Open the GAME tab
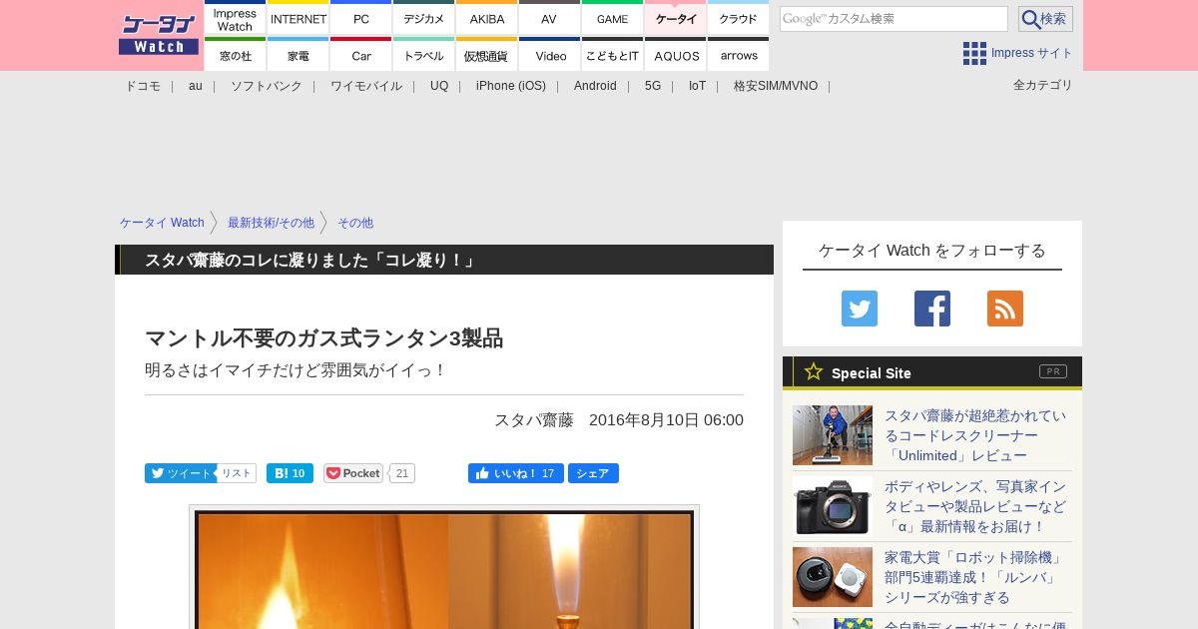Screen dimensions: 1198x629 (x=612, y=18)
